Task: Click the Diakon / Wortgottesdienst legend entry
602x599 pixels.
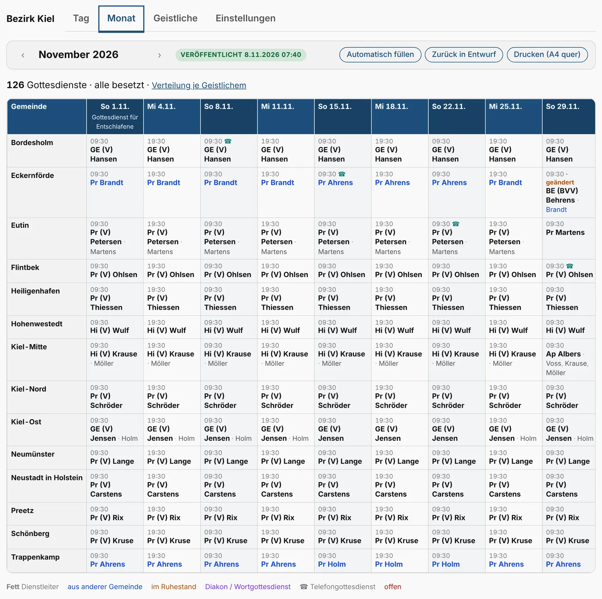Action: point(248,587)
